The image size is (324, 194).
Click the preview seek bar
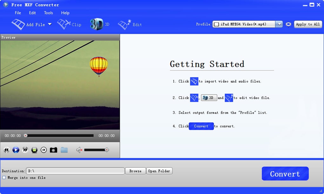click(59, 136)
